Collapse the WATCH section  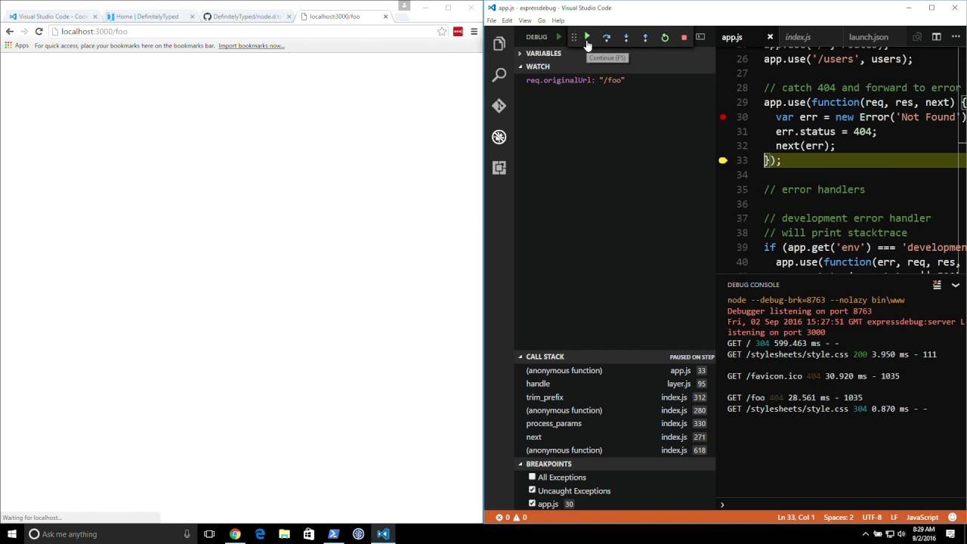point(538,66)
